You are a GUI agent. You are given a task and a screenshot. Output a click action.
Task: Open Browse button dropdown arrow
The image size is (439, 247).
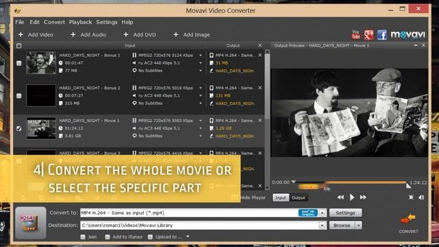[359, 225]
